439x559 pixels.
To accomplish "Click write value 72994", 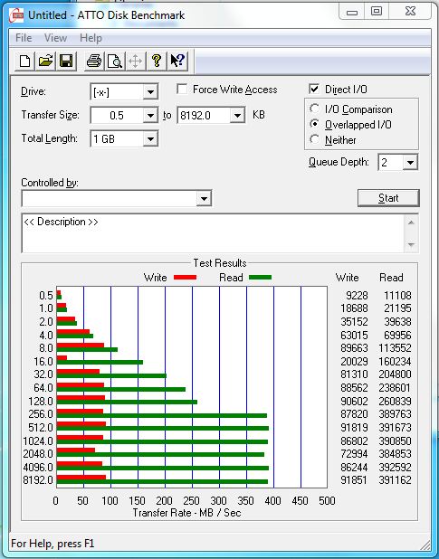I will [354, 454].
